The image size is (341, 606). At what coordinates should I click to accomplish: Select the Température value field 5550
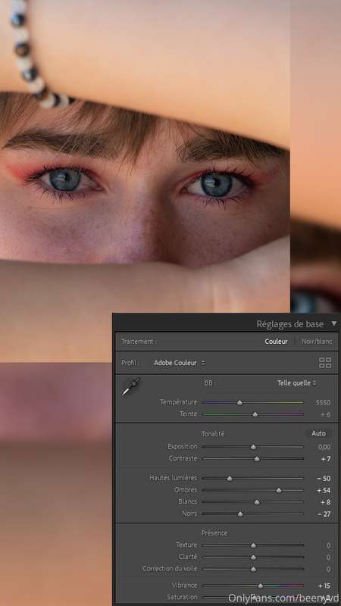point(323,402)
